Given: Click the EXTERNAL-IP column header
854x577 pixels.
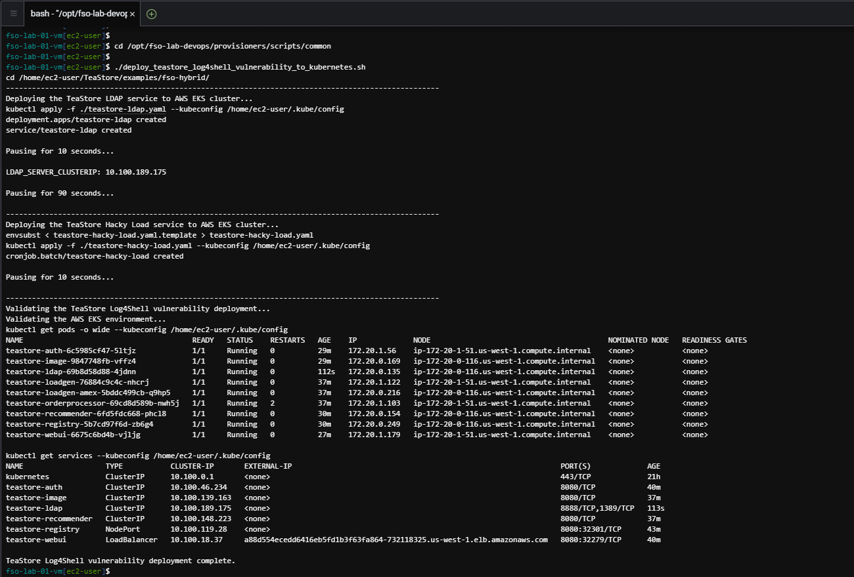Looking at the screenshot, I should pos(268,466).
